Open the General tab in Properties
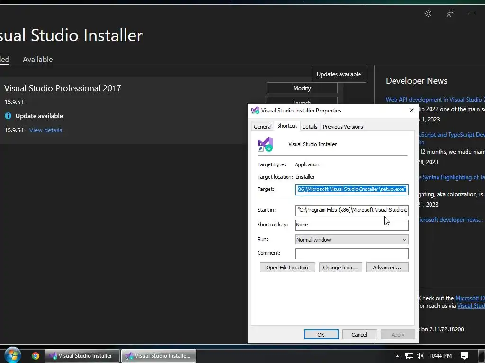 coord(262,127)
